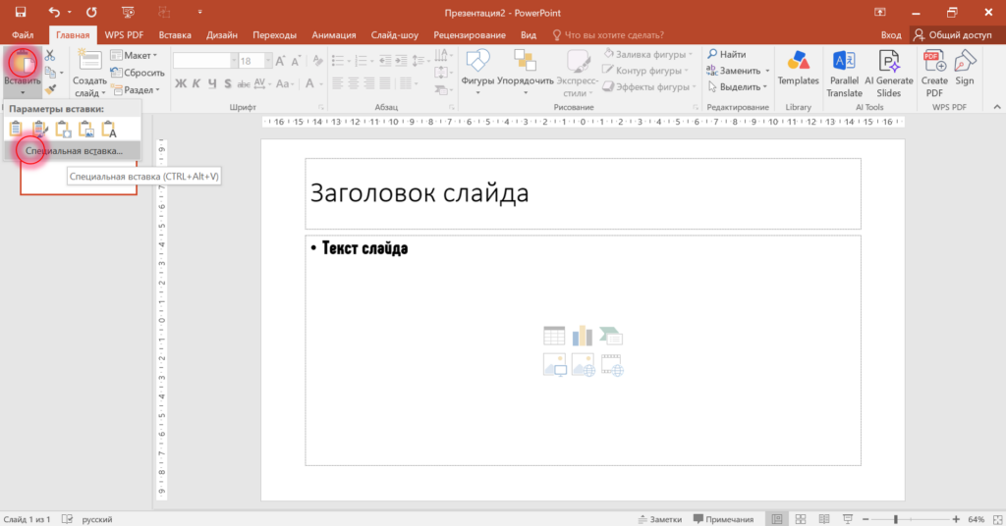Click the Вход sign-in link
Screen dimensions: 1006x526
pyautogui.click(x=890, y=34)
